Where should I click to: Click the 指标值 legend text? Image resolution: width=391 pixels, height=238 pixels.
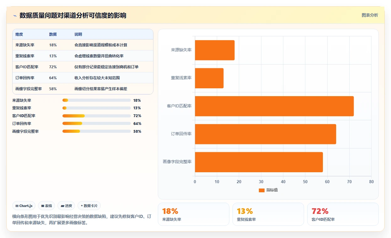click(x=272, y=190)
